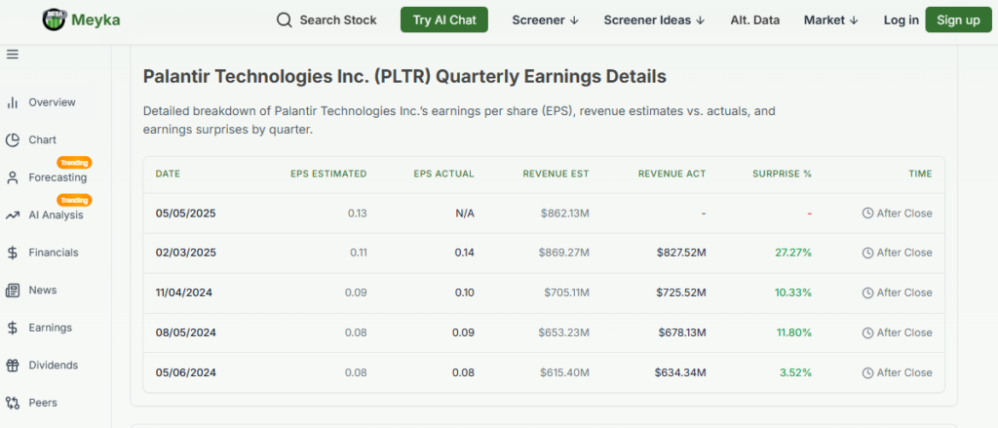
Task: Open the News sidebar link
Action: (x=43, y=291)
